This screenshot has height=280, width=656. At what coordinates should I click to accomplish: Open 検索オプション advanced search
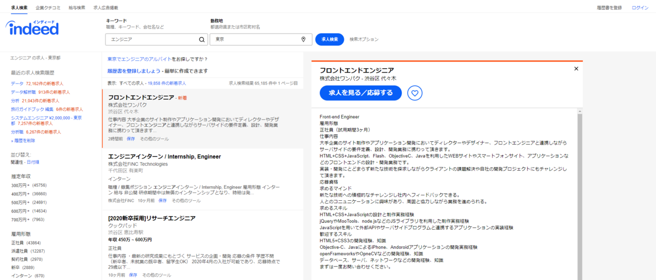(x=364, y=39)
